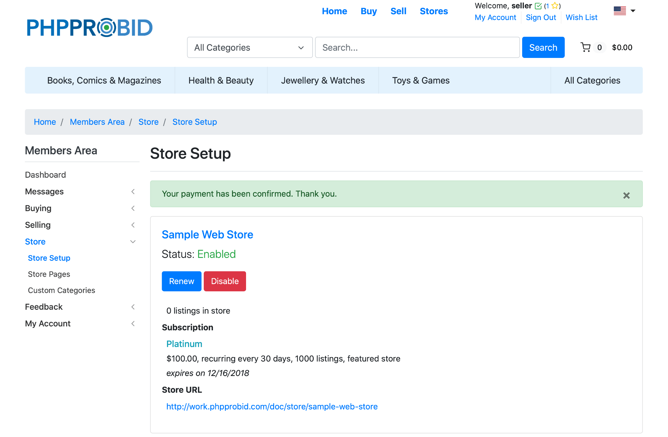Click the PHPProBid logo
The image size is (668, 437).
tap(90, 28)
